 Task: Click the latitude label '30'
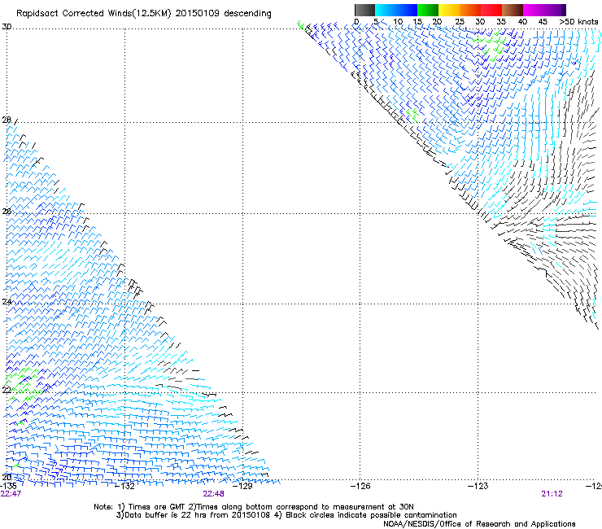click(7, 27)
